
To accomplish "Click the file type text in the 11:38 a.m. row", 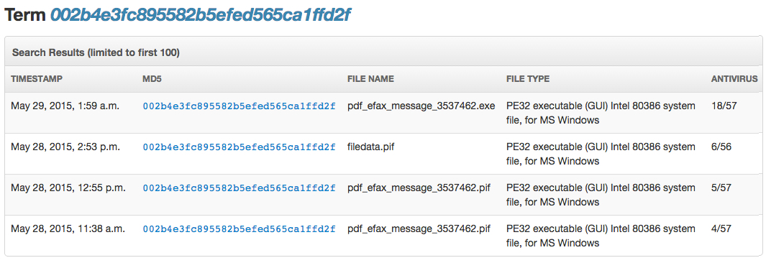I will coord(601,236).
